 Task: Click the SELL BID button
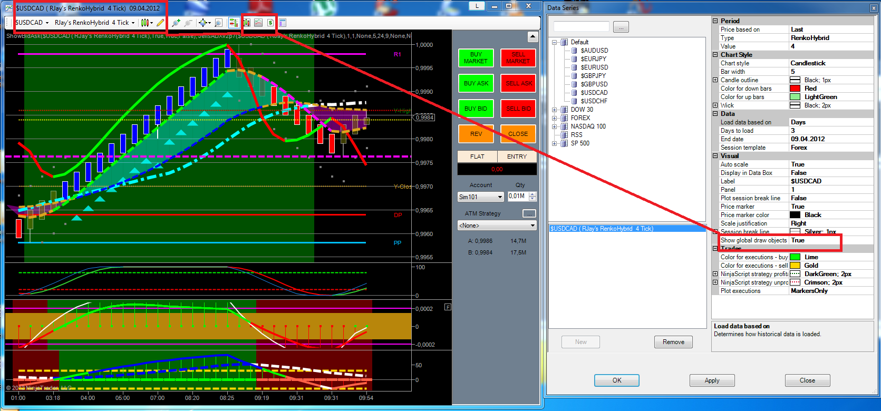[518, 109]
